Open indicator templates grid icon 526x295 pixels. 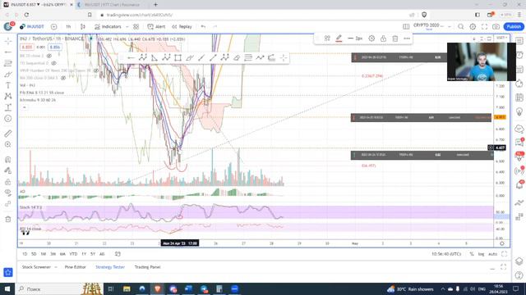[136, 26]
